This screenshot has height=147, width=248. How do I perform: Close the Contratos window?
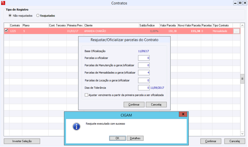(245, 3)
